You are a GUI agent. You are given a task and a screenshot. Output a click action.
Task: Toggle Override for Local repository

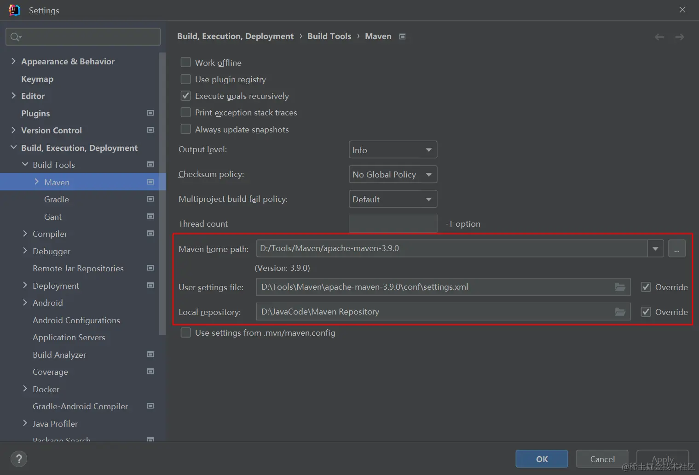click(646, 312)
